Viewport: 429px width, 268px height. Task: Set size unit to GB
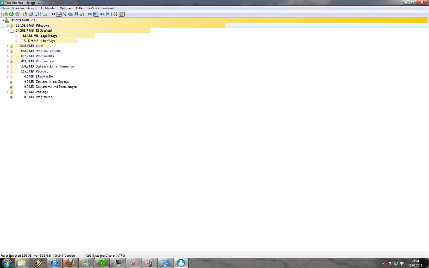point(102,14)
